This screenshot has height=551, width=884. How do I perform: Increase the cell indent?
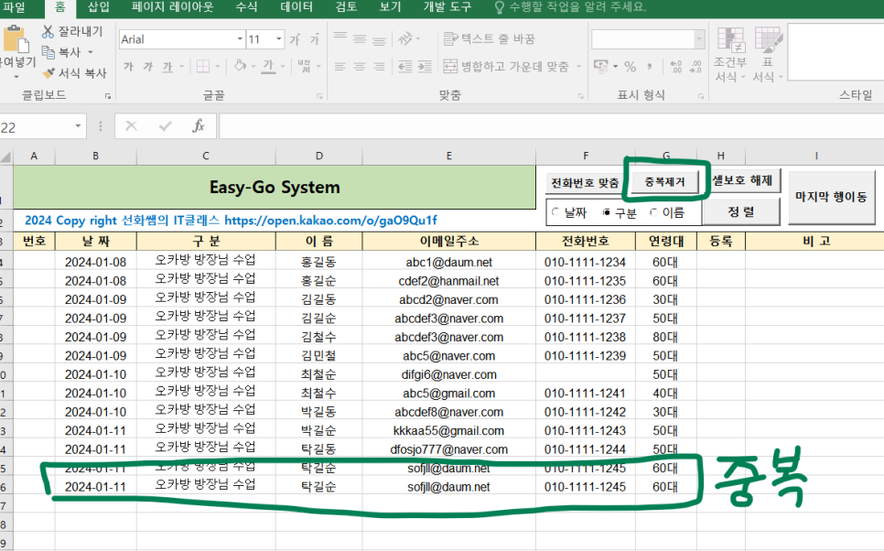point(426,67)
